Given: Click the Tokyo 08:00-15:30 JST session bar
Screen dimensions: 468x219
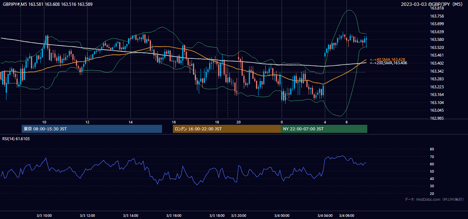Looking at the screenshot, I should (92, 129).
